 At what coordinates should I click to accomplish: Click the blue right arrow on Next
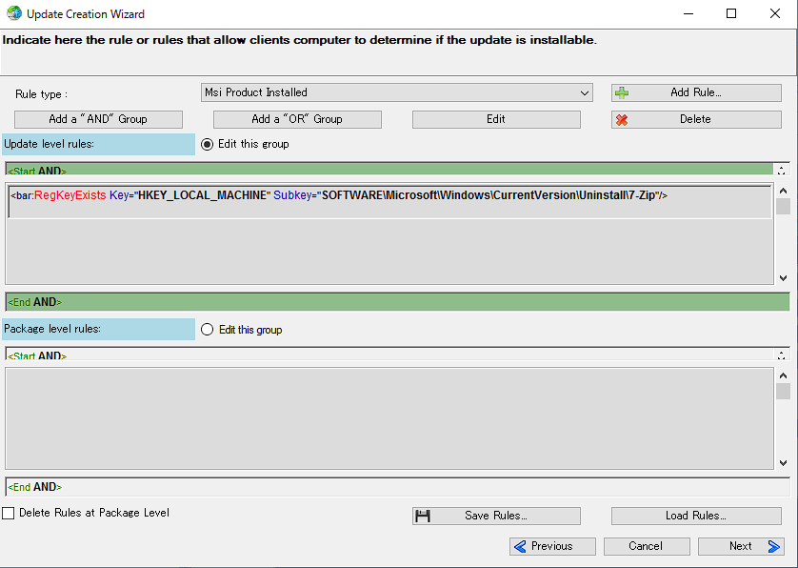click(x=773, y=547)
